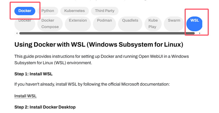
Task: Click the sentence "If you haven't already, install WSL"
Action: coord(92,84)
